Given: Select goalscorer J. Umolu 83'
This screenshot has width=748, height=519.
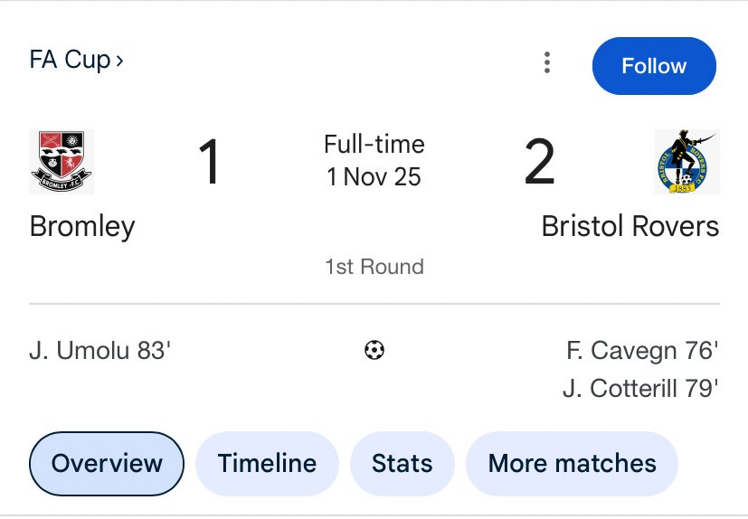Looking at the screenshot, I should tap(100, 350).
